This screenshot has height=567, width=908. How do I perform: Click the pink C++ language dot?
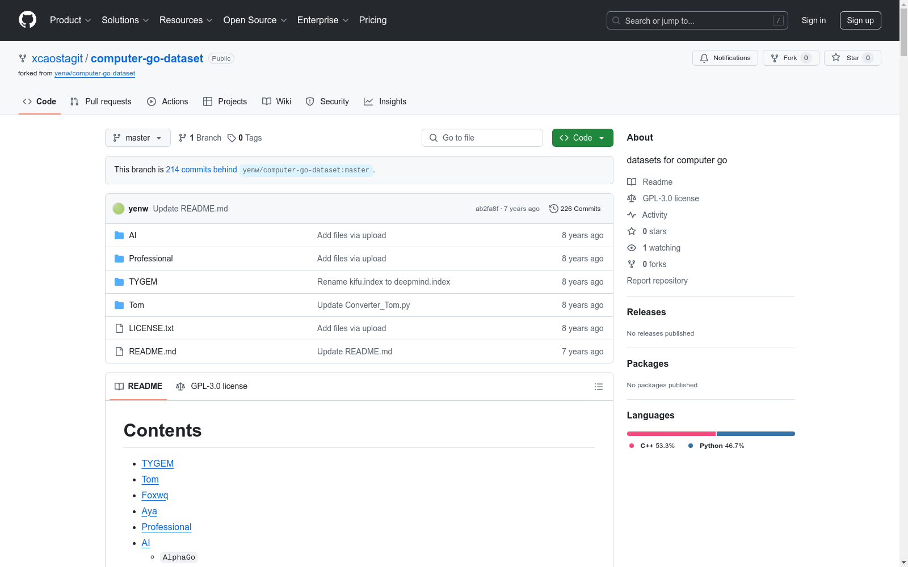tap(632, 446)
